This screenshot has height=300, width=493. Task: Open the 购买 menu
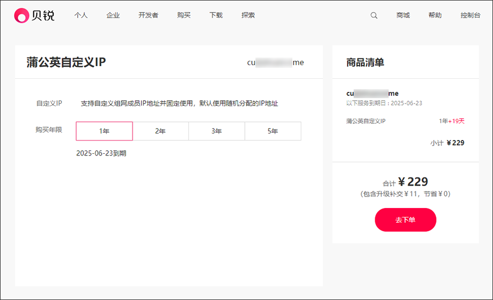pos(184,15)
